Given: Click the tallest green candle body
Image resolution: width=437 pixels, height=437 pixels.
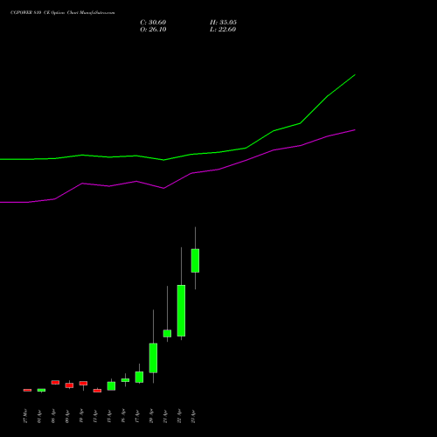Looking at the screenshot, I should (181, 310).
